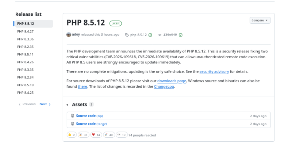The image size is (292, 149).
Task: Select PHP 8.5.12 in release list
Action: [x=34, y=24]
